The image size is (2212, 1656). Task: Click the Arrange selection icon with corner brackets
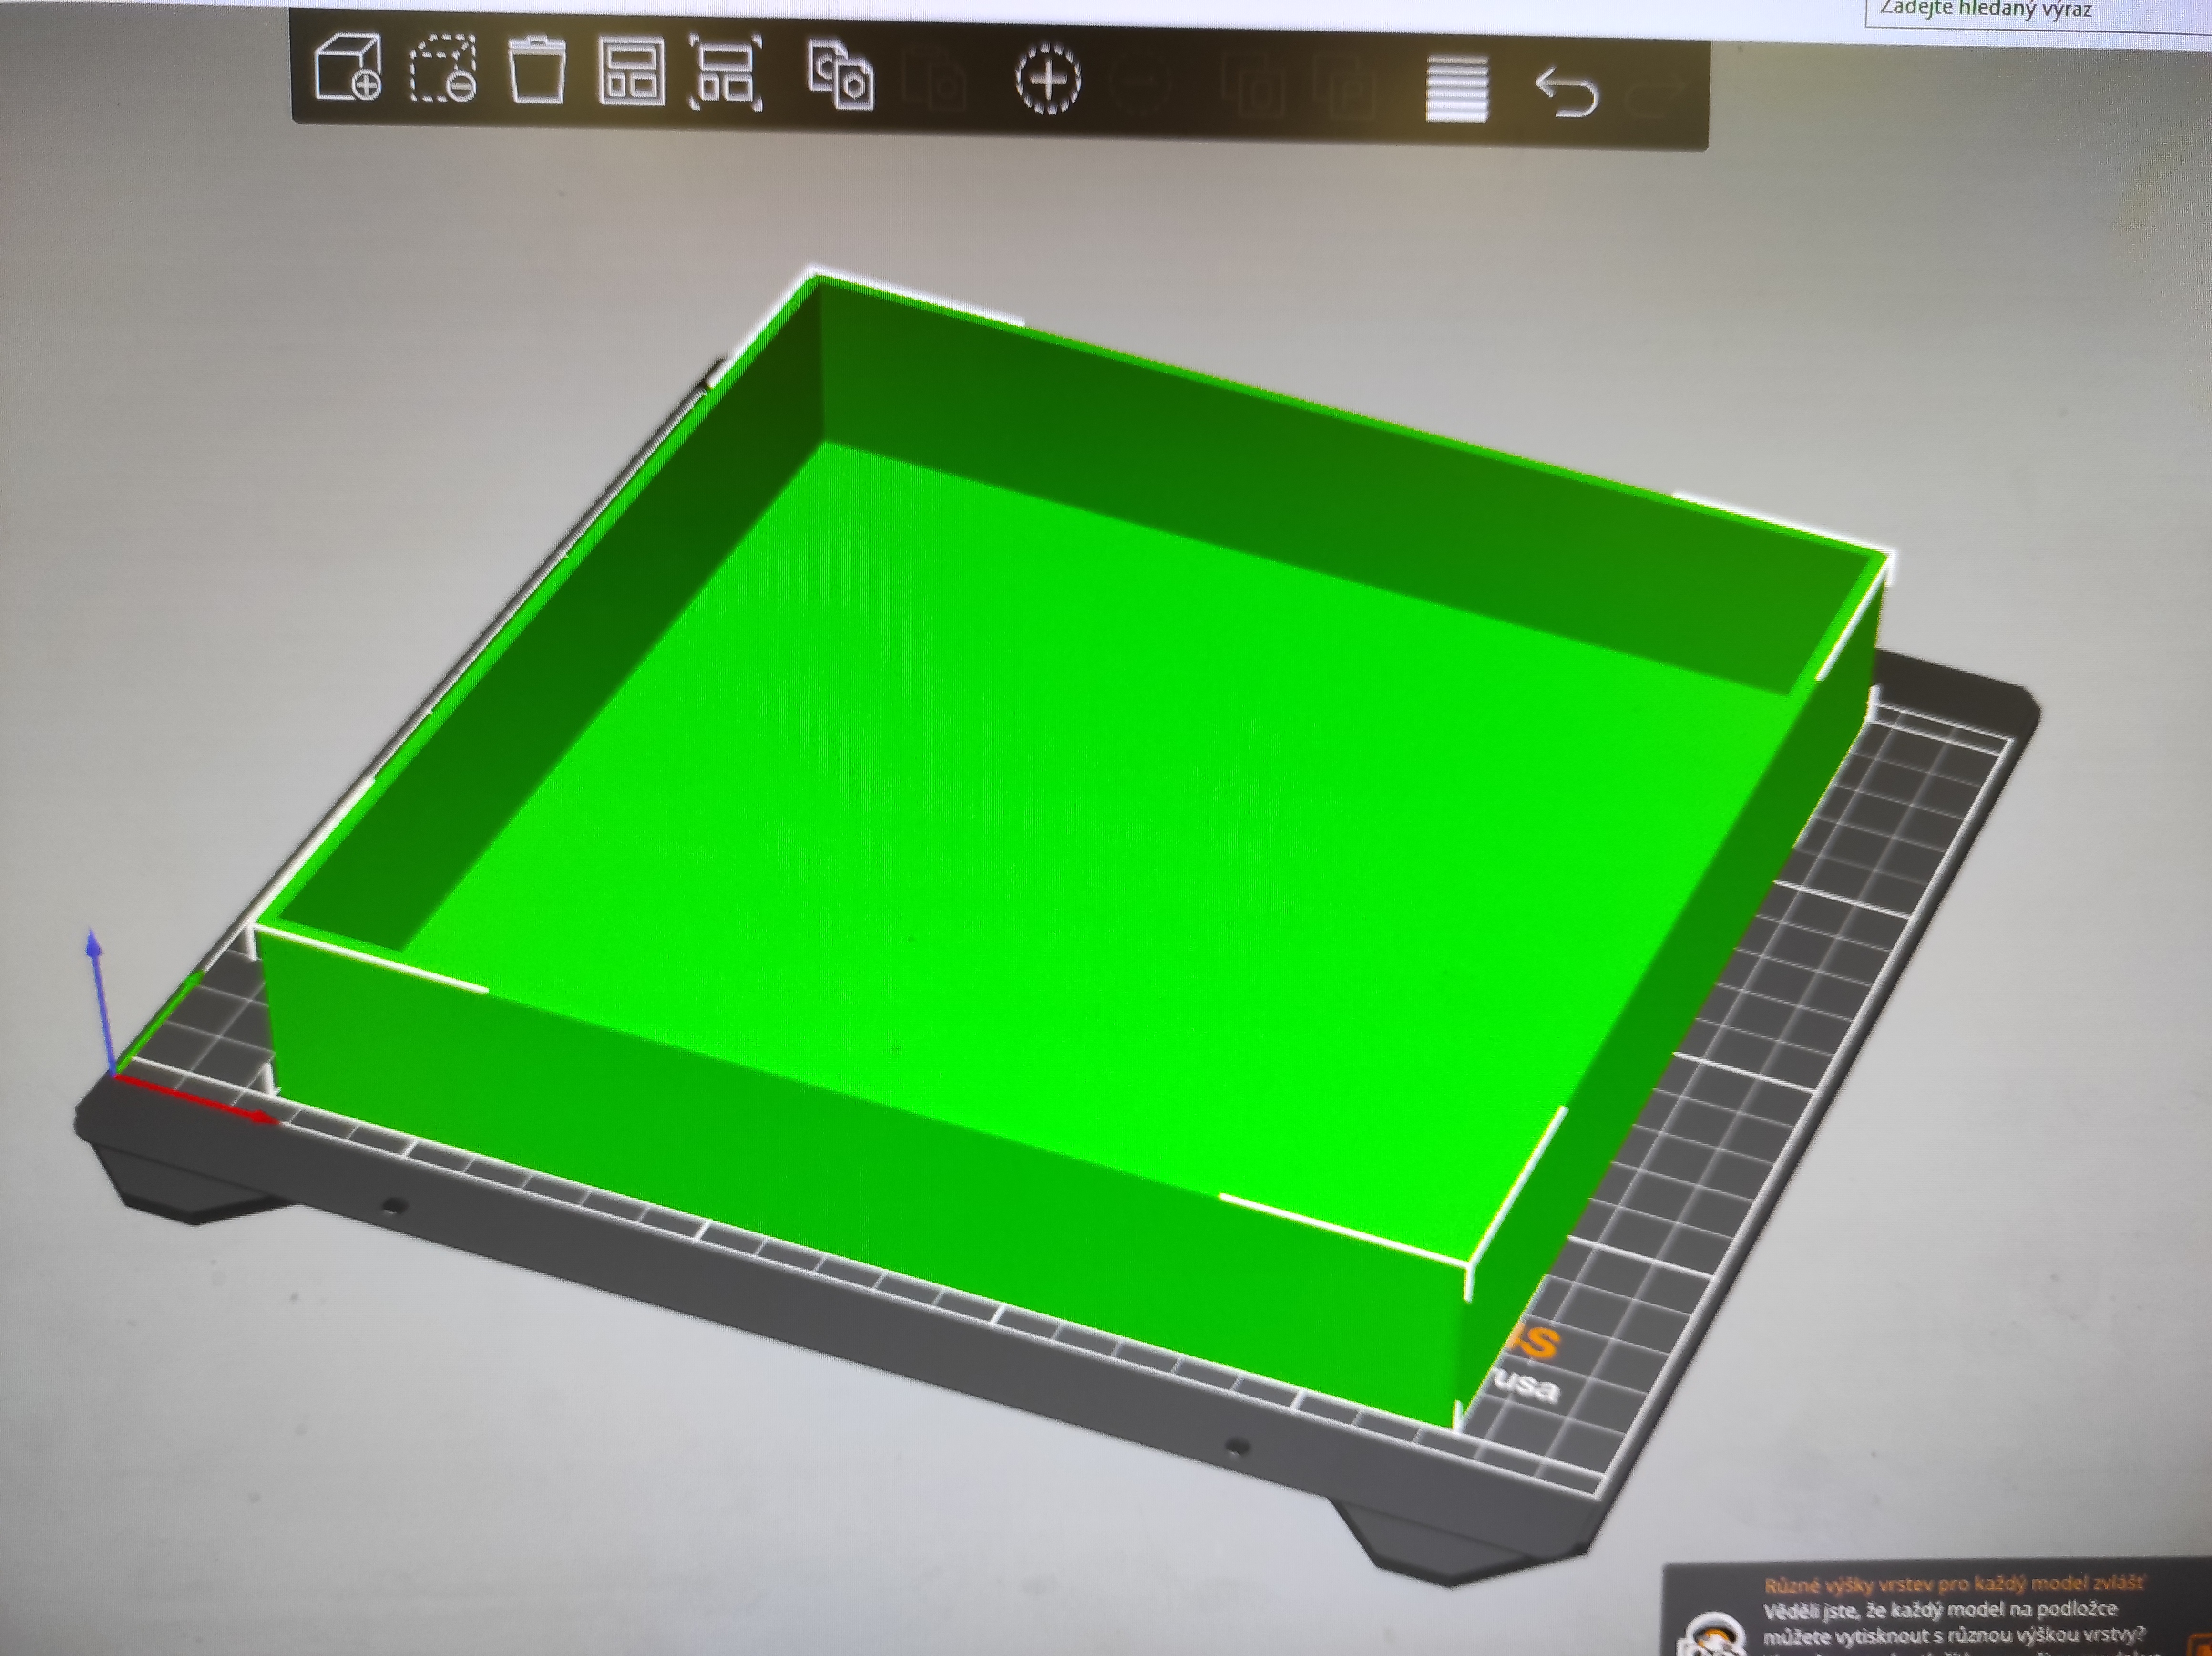[x=726, y=72]
